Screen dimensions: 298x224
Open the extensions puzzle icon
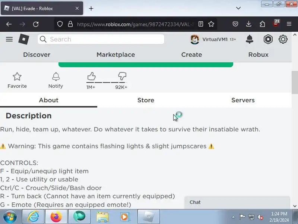coord(262,24)
